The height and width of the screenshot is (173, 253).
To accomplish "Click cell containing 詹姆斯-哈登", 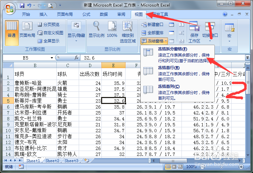I will pyautogui.click(x=35, y=83).
